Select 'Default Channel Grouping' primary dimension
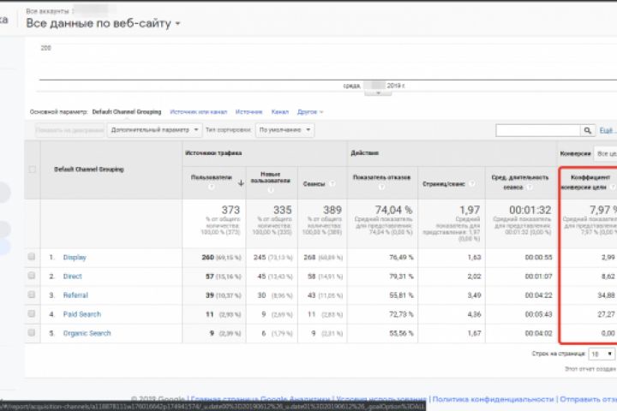Viewport: 617px width, 411px height. tap(127, 112)
